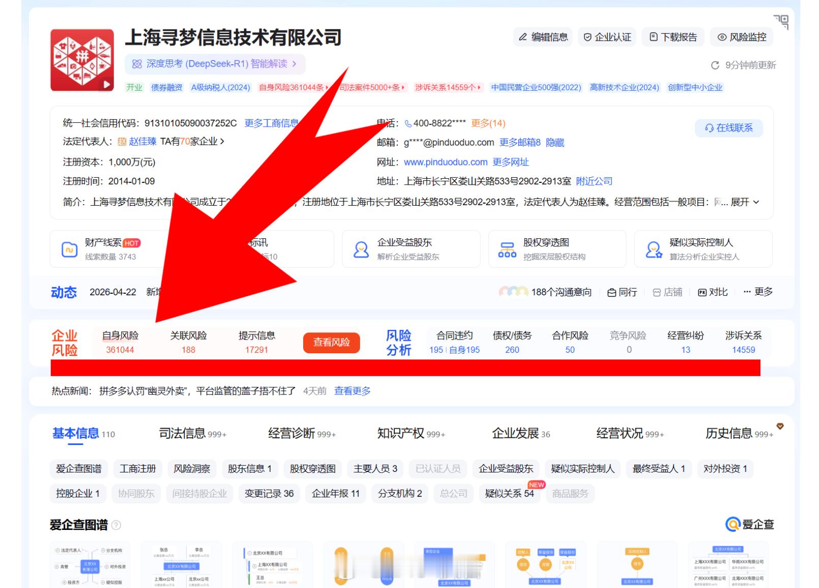Click the 同行 peers link
The image size is (819, 588).
click(x=622, y=292)
